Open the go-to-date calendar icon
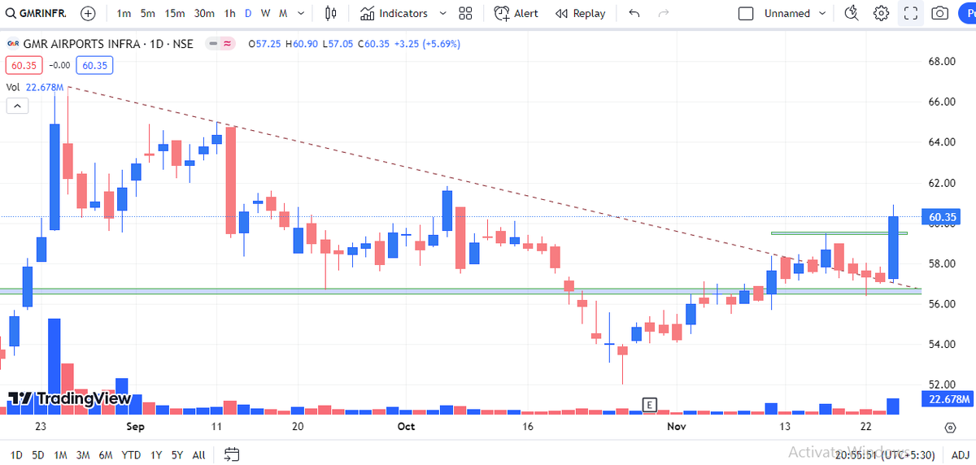 click(232, 454)
